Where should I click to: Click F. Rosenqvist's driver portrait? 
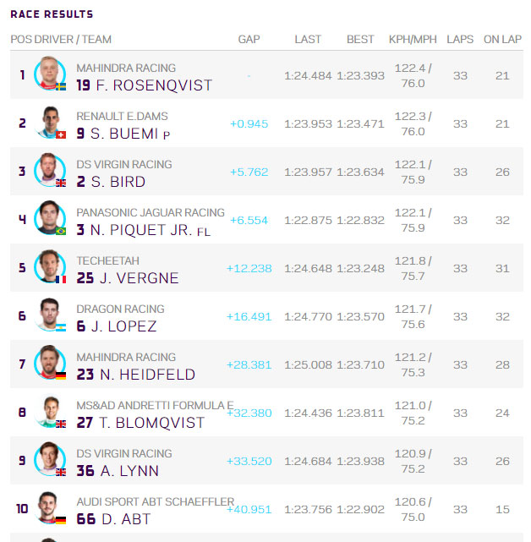(x=50, y=74)
